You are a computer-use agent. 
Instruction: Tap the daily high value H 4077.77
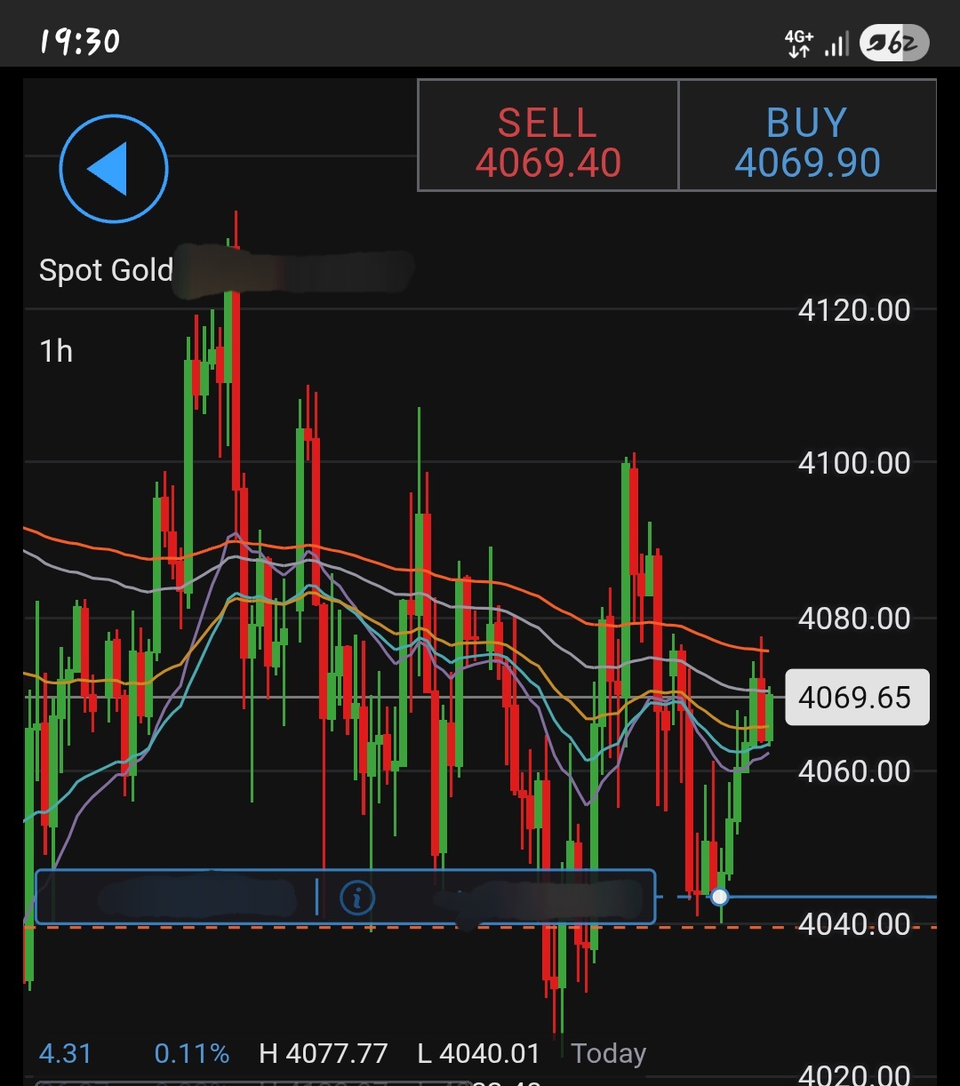click(324, 1052)
